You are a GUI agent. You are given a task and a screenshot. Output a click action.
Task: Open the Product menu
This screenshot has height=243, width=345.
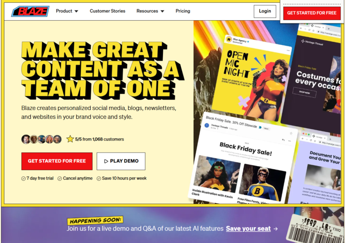(x=67, y=11)
